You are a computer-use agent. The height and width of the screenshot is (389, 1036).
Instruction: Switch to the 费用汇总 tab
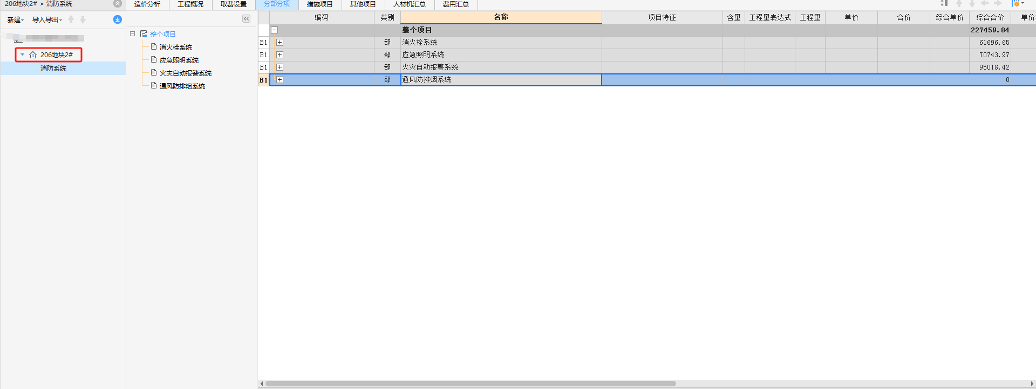click(x=456, y=4)
